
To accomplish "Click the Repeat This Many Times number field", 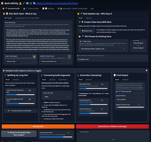I will click(x=140, y=105).
